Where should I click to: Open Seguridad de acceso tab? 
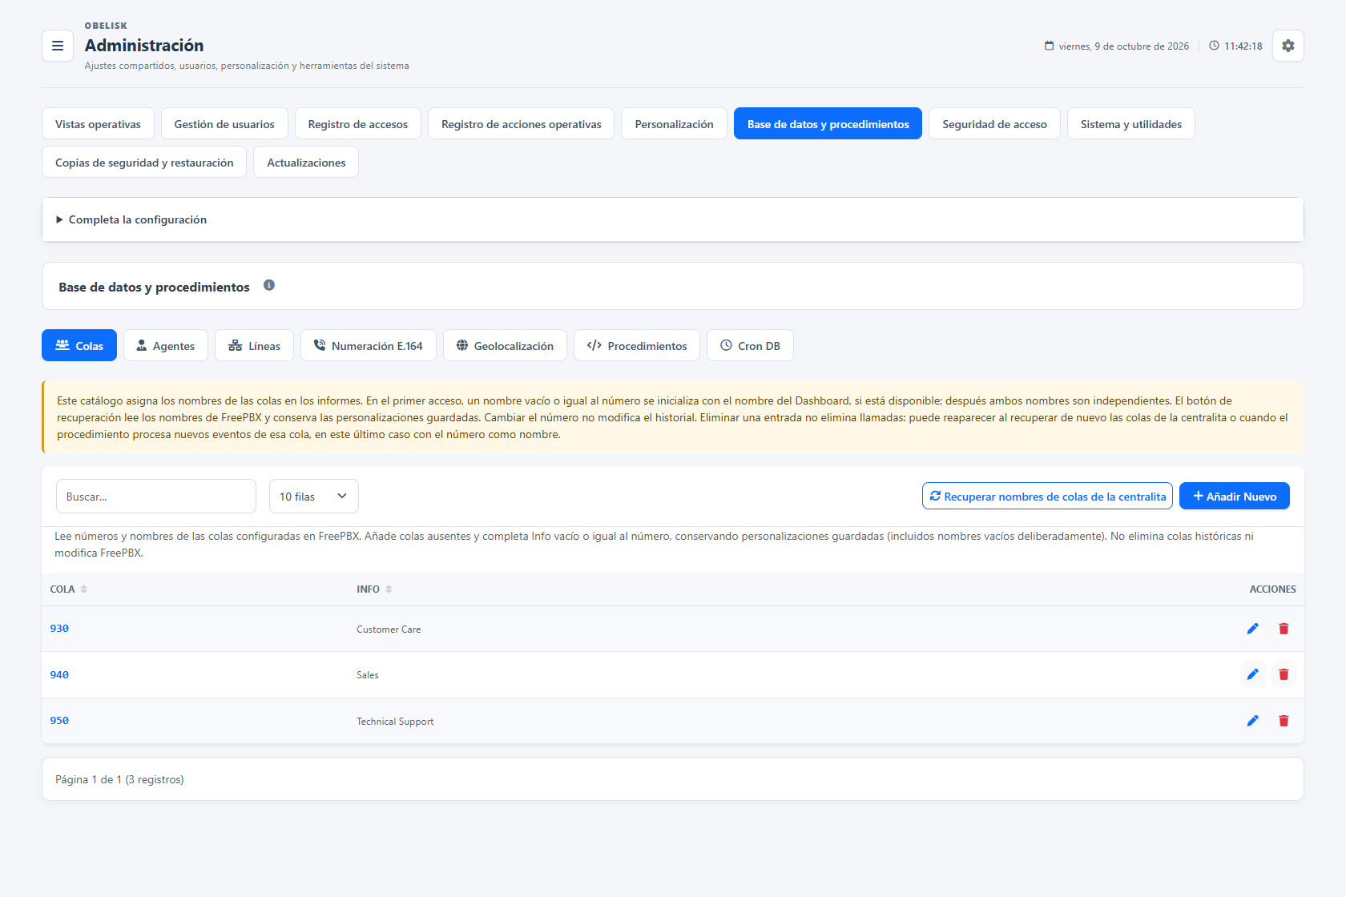pyautogui.click(x=994, y=124)
